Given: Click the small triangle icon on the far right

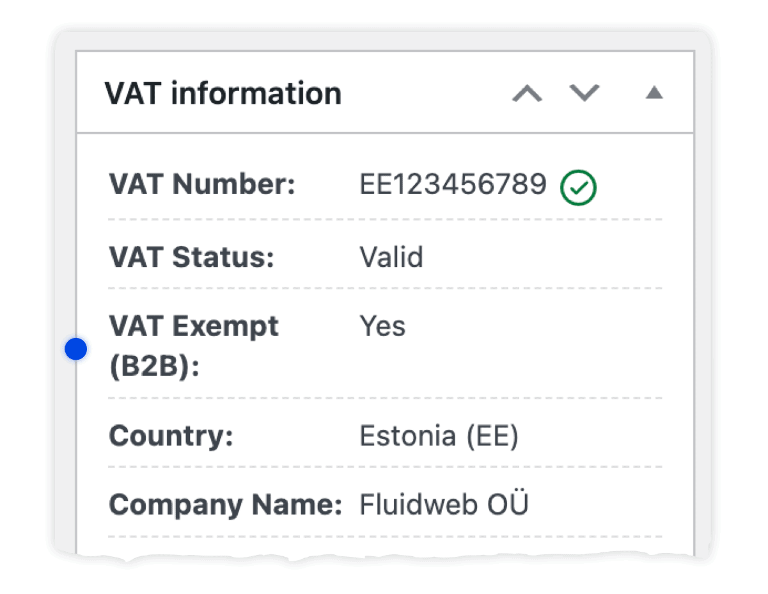Looking at the screenshot, I should (654, 93).
